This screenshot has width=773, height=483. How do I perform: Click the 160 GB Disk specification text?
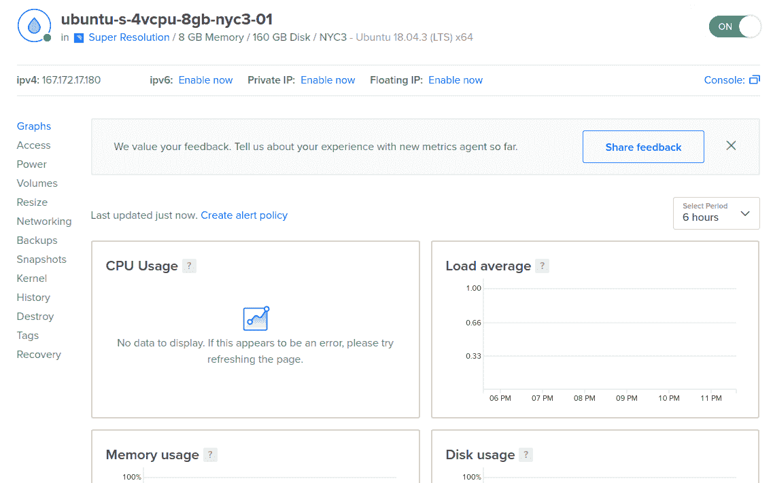(x=281, y=37)
